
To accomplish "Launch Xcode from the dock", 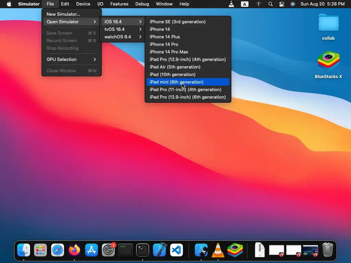I will click(x=160, y=250).
